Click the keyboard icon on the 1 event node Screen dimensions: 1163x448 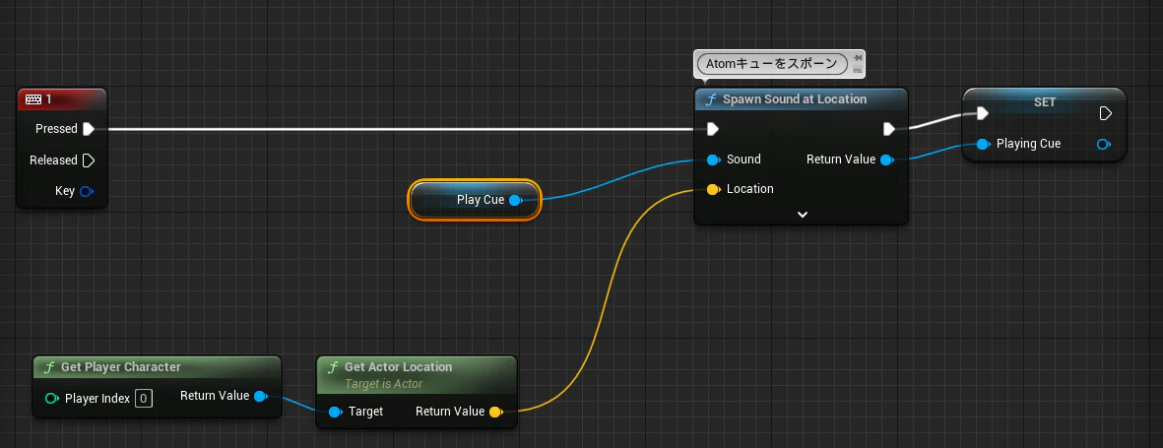[32, 98]
